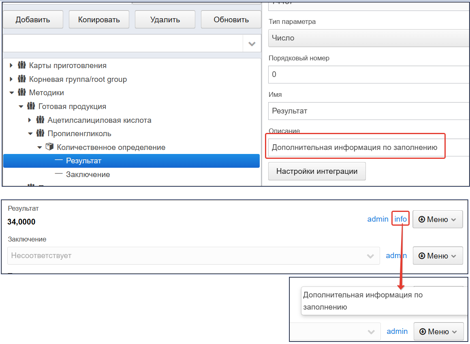Screen dimensions: 470x344
Task: Click the Удалить button
Action: [x=165, y=20]
